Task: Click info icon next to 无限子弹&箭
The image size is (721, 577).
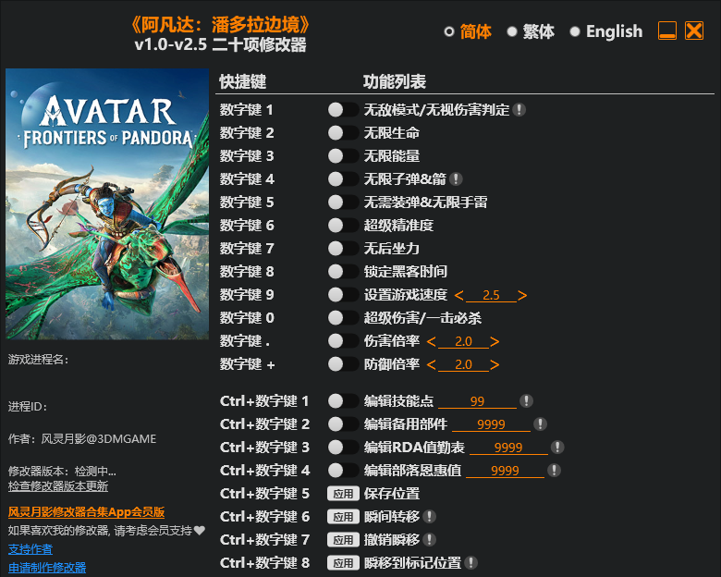Action: click(x=456, y=178)
